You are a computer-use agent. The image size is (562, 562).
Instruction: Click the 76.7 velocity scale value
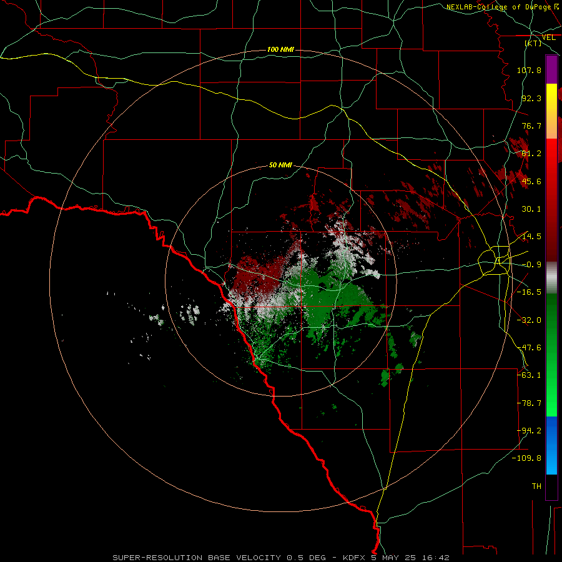coord(531,126)
